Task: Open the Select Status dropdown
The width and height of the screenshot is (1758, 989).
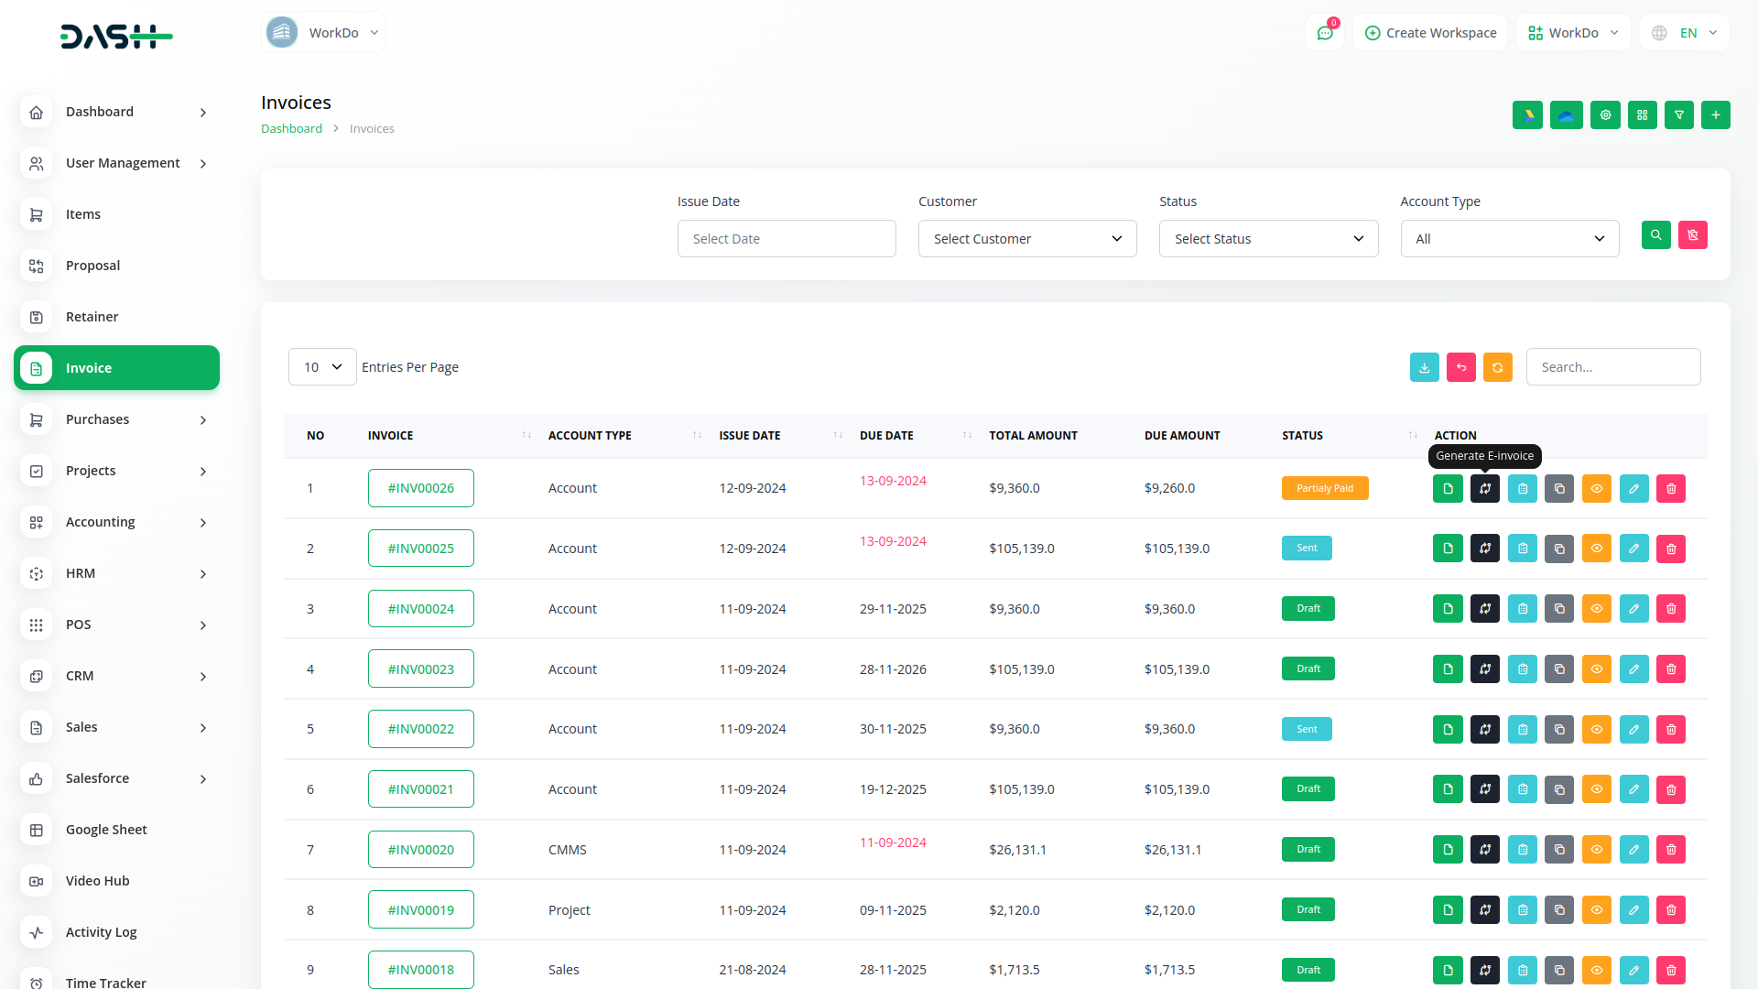Action: pos(1267,239)
